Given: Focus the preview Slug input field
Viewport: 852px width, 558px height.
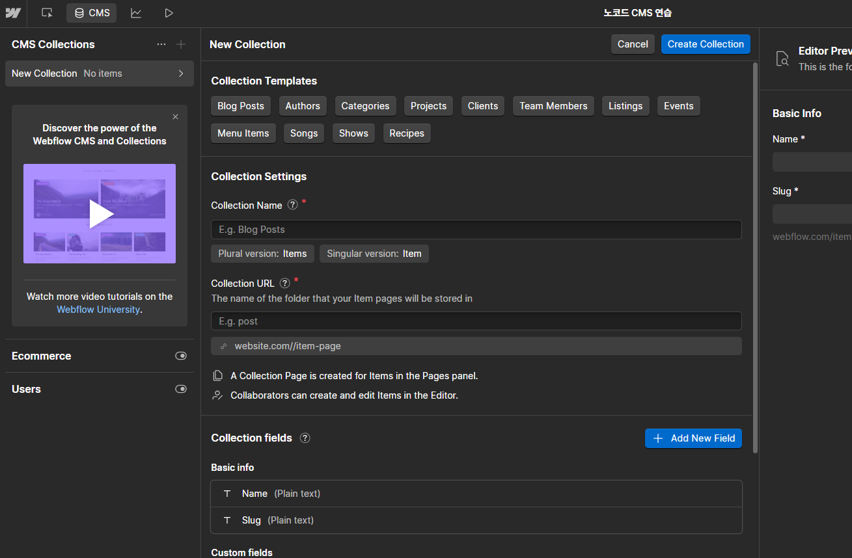Looking at the screenshot, I should click(812, 214).
